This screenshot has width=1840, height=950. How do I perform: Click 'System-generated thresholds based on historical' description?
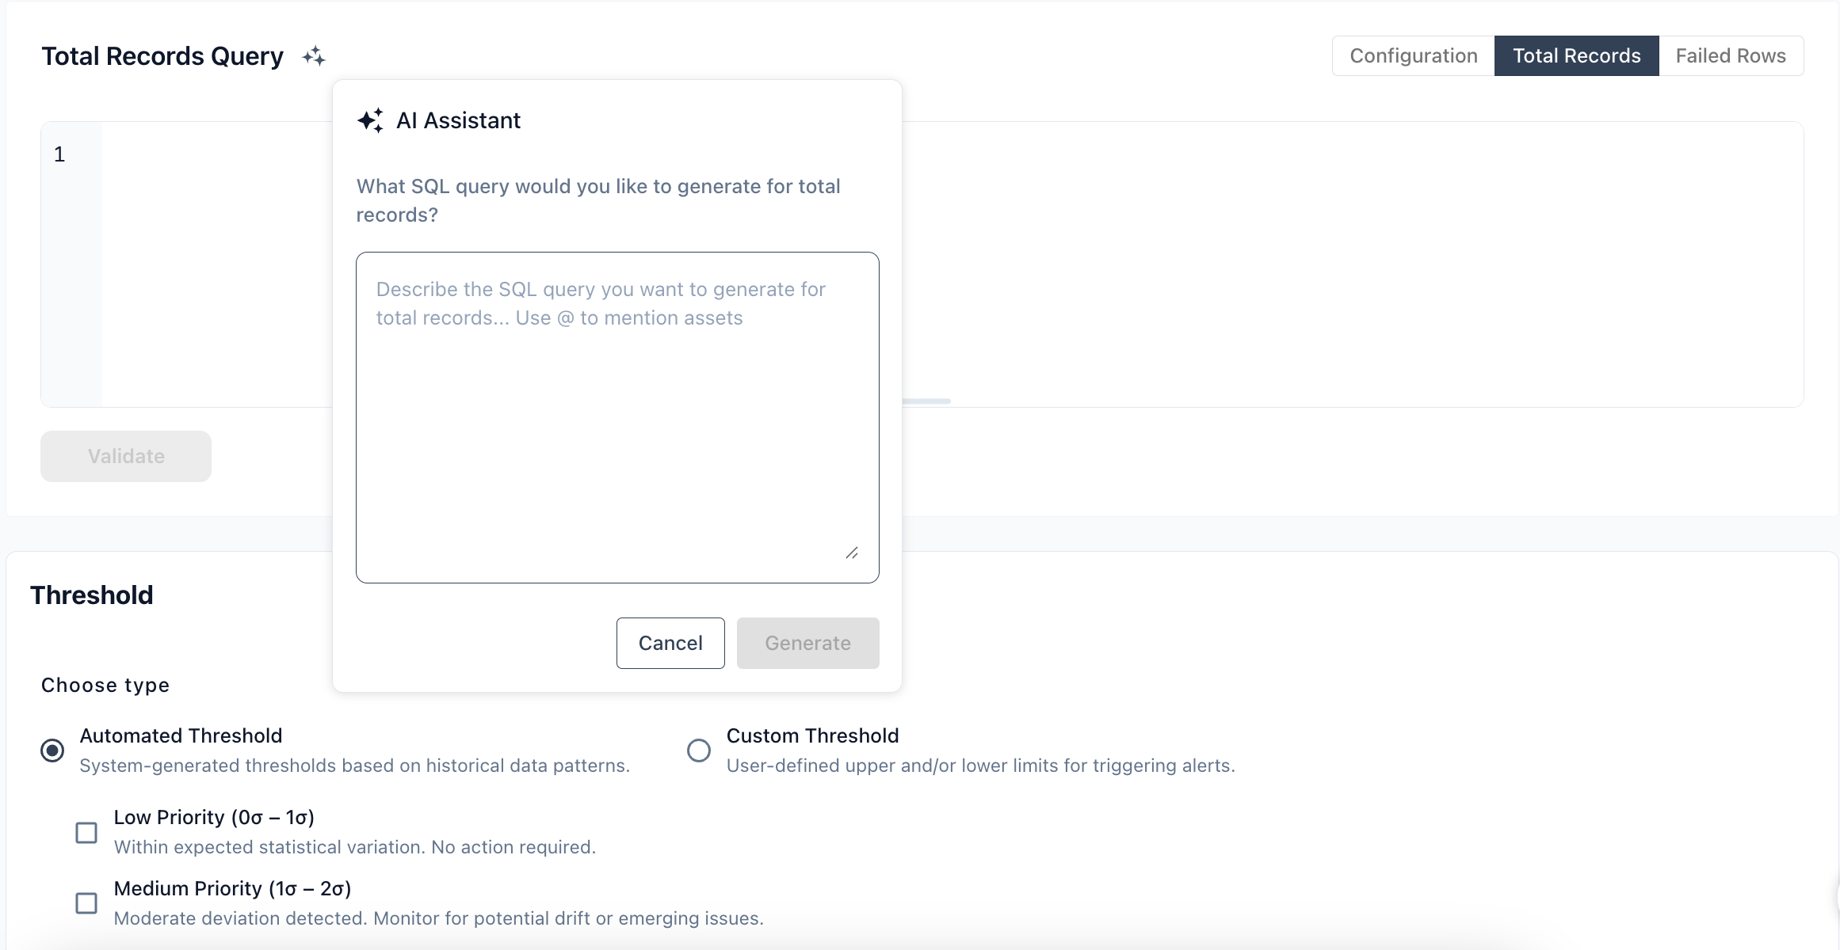(355, 766)
